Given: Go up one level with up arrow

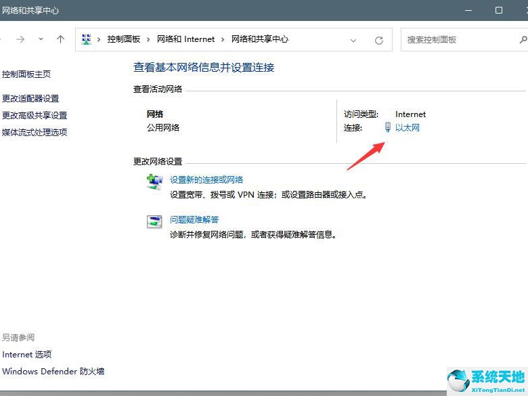Looking at the screenshot, I should [x=61, y=39].
